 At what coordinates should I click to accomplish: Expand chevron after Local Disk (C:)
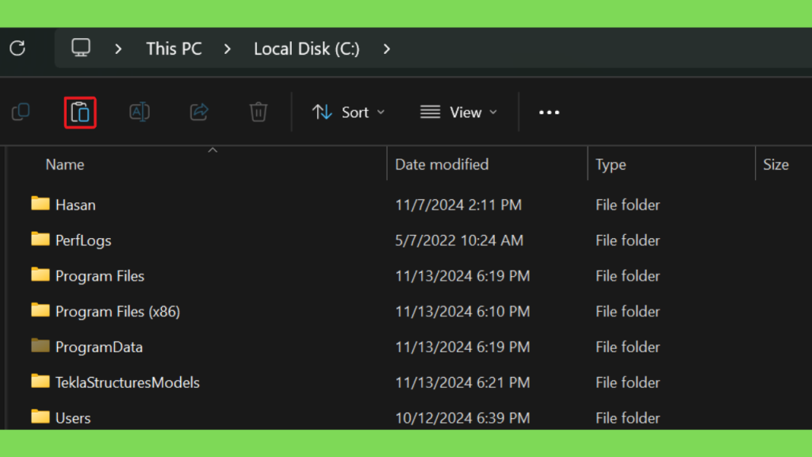click(387, 49)
